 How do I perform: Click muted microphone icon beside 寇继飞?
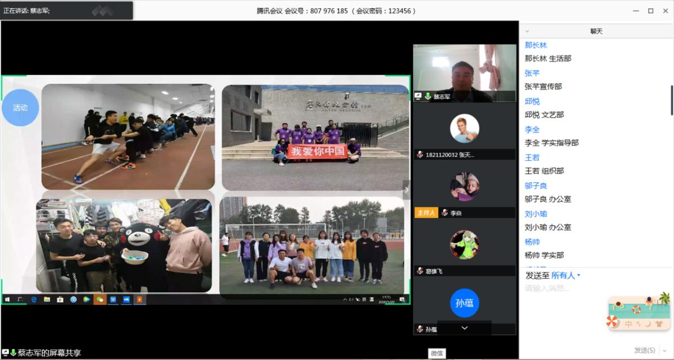pos(420,271)
